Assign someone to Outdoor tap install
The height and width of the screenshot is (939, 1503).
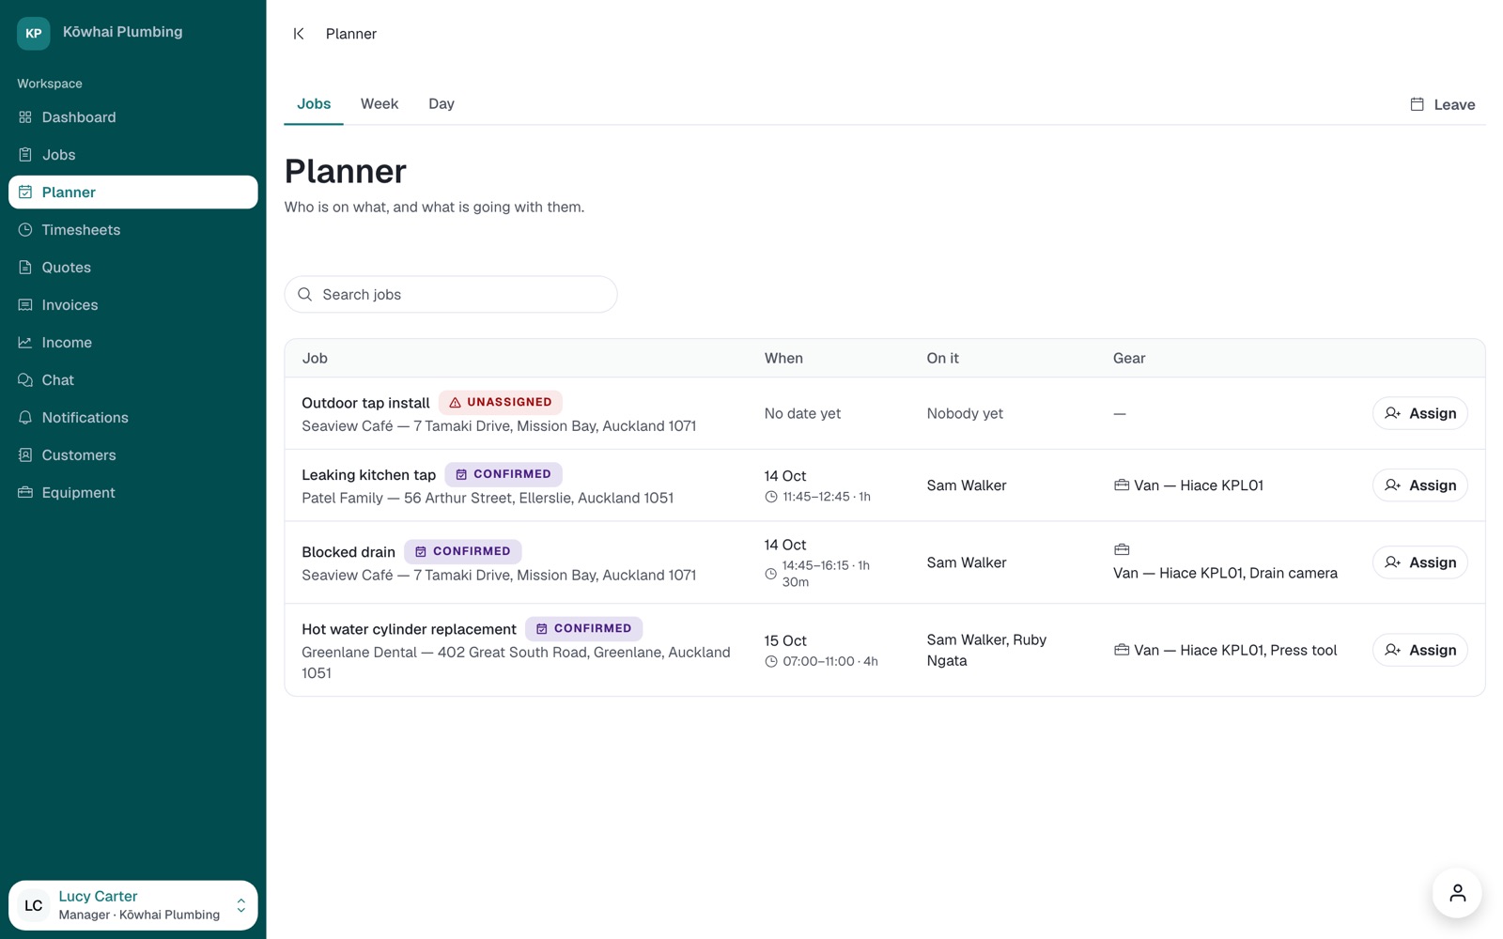pos(1419,413)
